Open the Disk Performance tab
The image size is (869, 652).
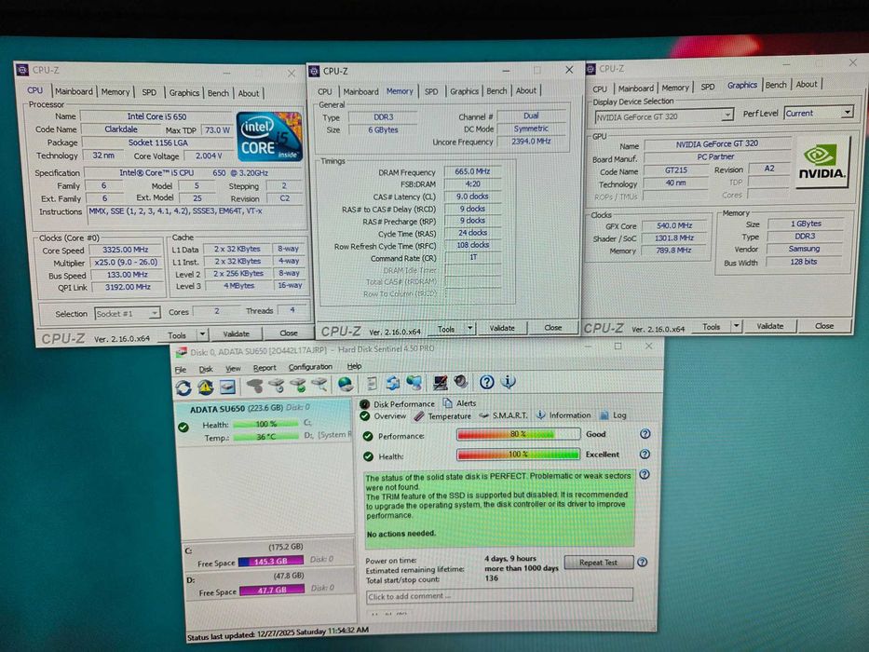coord(398,403)
